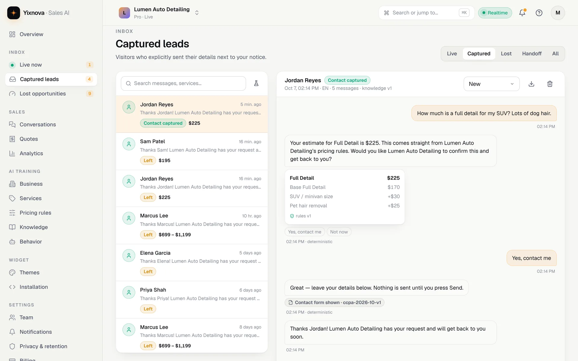
Task: Switch to the Handoff tab
Action: (x=532, y=54)
